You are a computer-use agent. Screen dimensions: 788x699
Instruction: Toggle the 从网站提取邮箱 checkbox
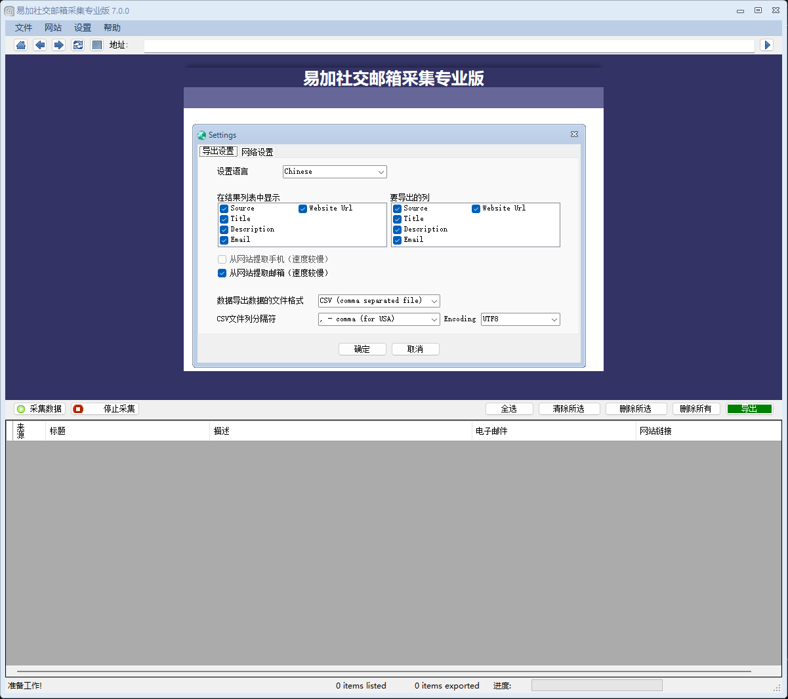(x=222, y=273)
